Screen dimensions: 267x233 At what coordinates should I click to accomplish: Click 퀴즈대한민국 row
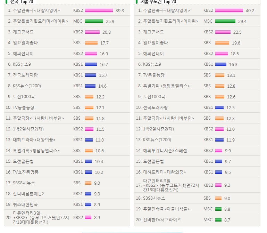(x=67, y=204)
